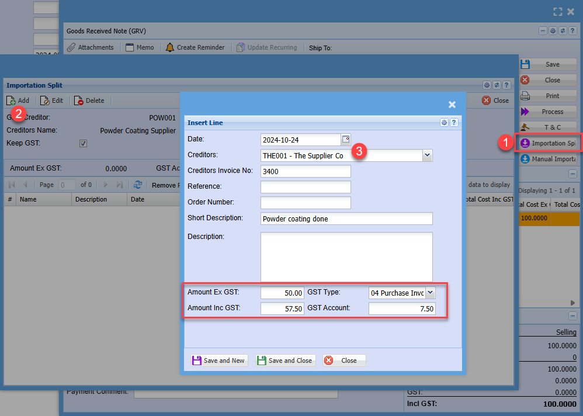Image resolution: width=583 pixels, height=416 pixels.
Task: Expand the Creditors dropdown
Action: [427, 155]
